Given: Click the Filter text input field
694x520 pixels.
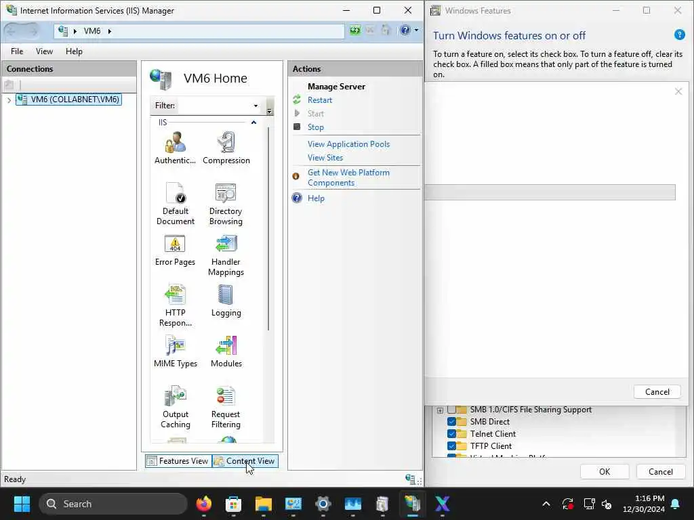Looking at the screenshot, I should [x=215, y=106].
